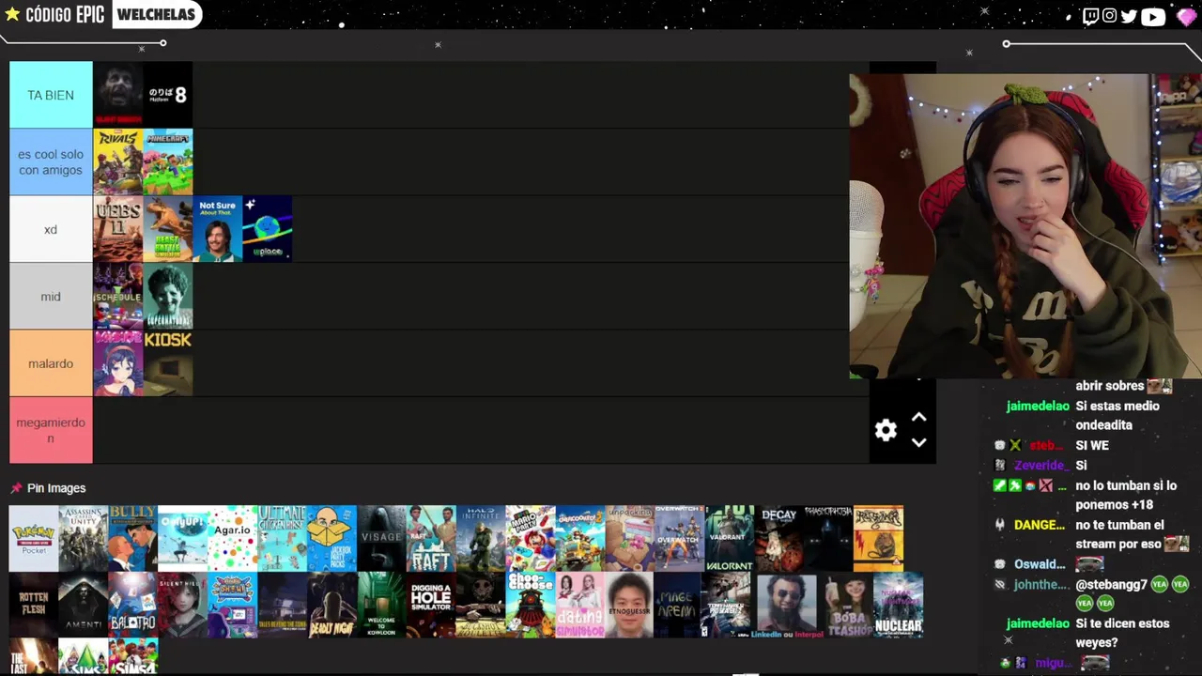Move the tier row up with the arrow
Image resolution: width=1202 pixels, height=676 pixels.
tap(919, 418)
